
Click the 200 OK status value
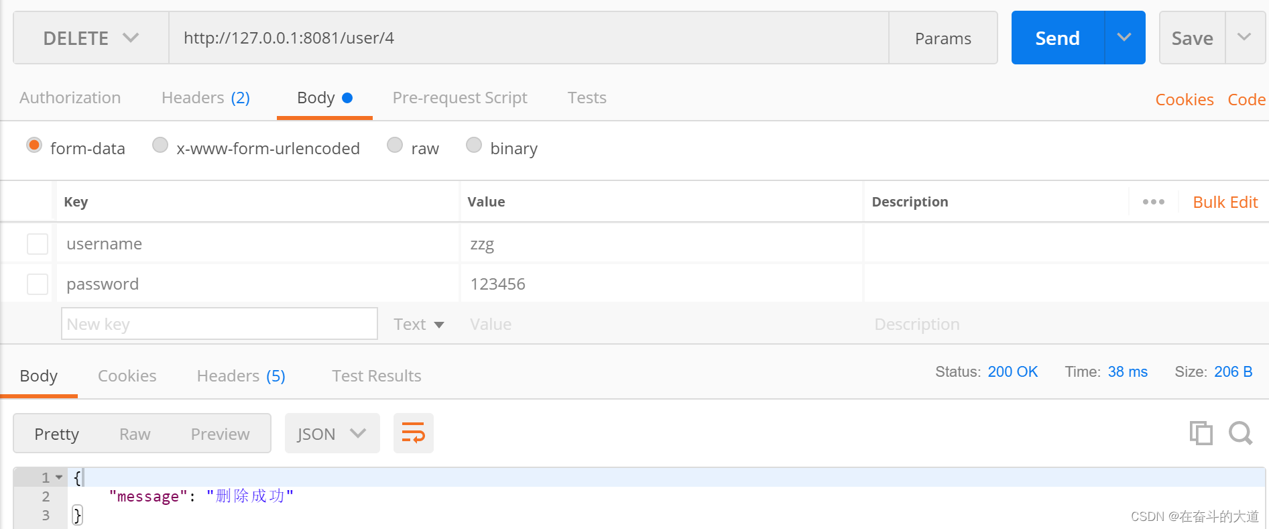[1012, 372]
